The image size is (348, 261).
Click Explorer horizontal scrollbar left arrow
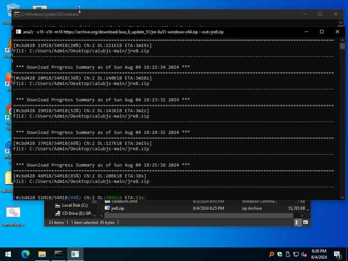coord(101,215)
